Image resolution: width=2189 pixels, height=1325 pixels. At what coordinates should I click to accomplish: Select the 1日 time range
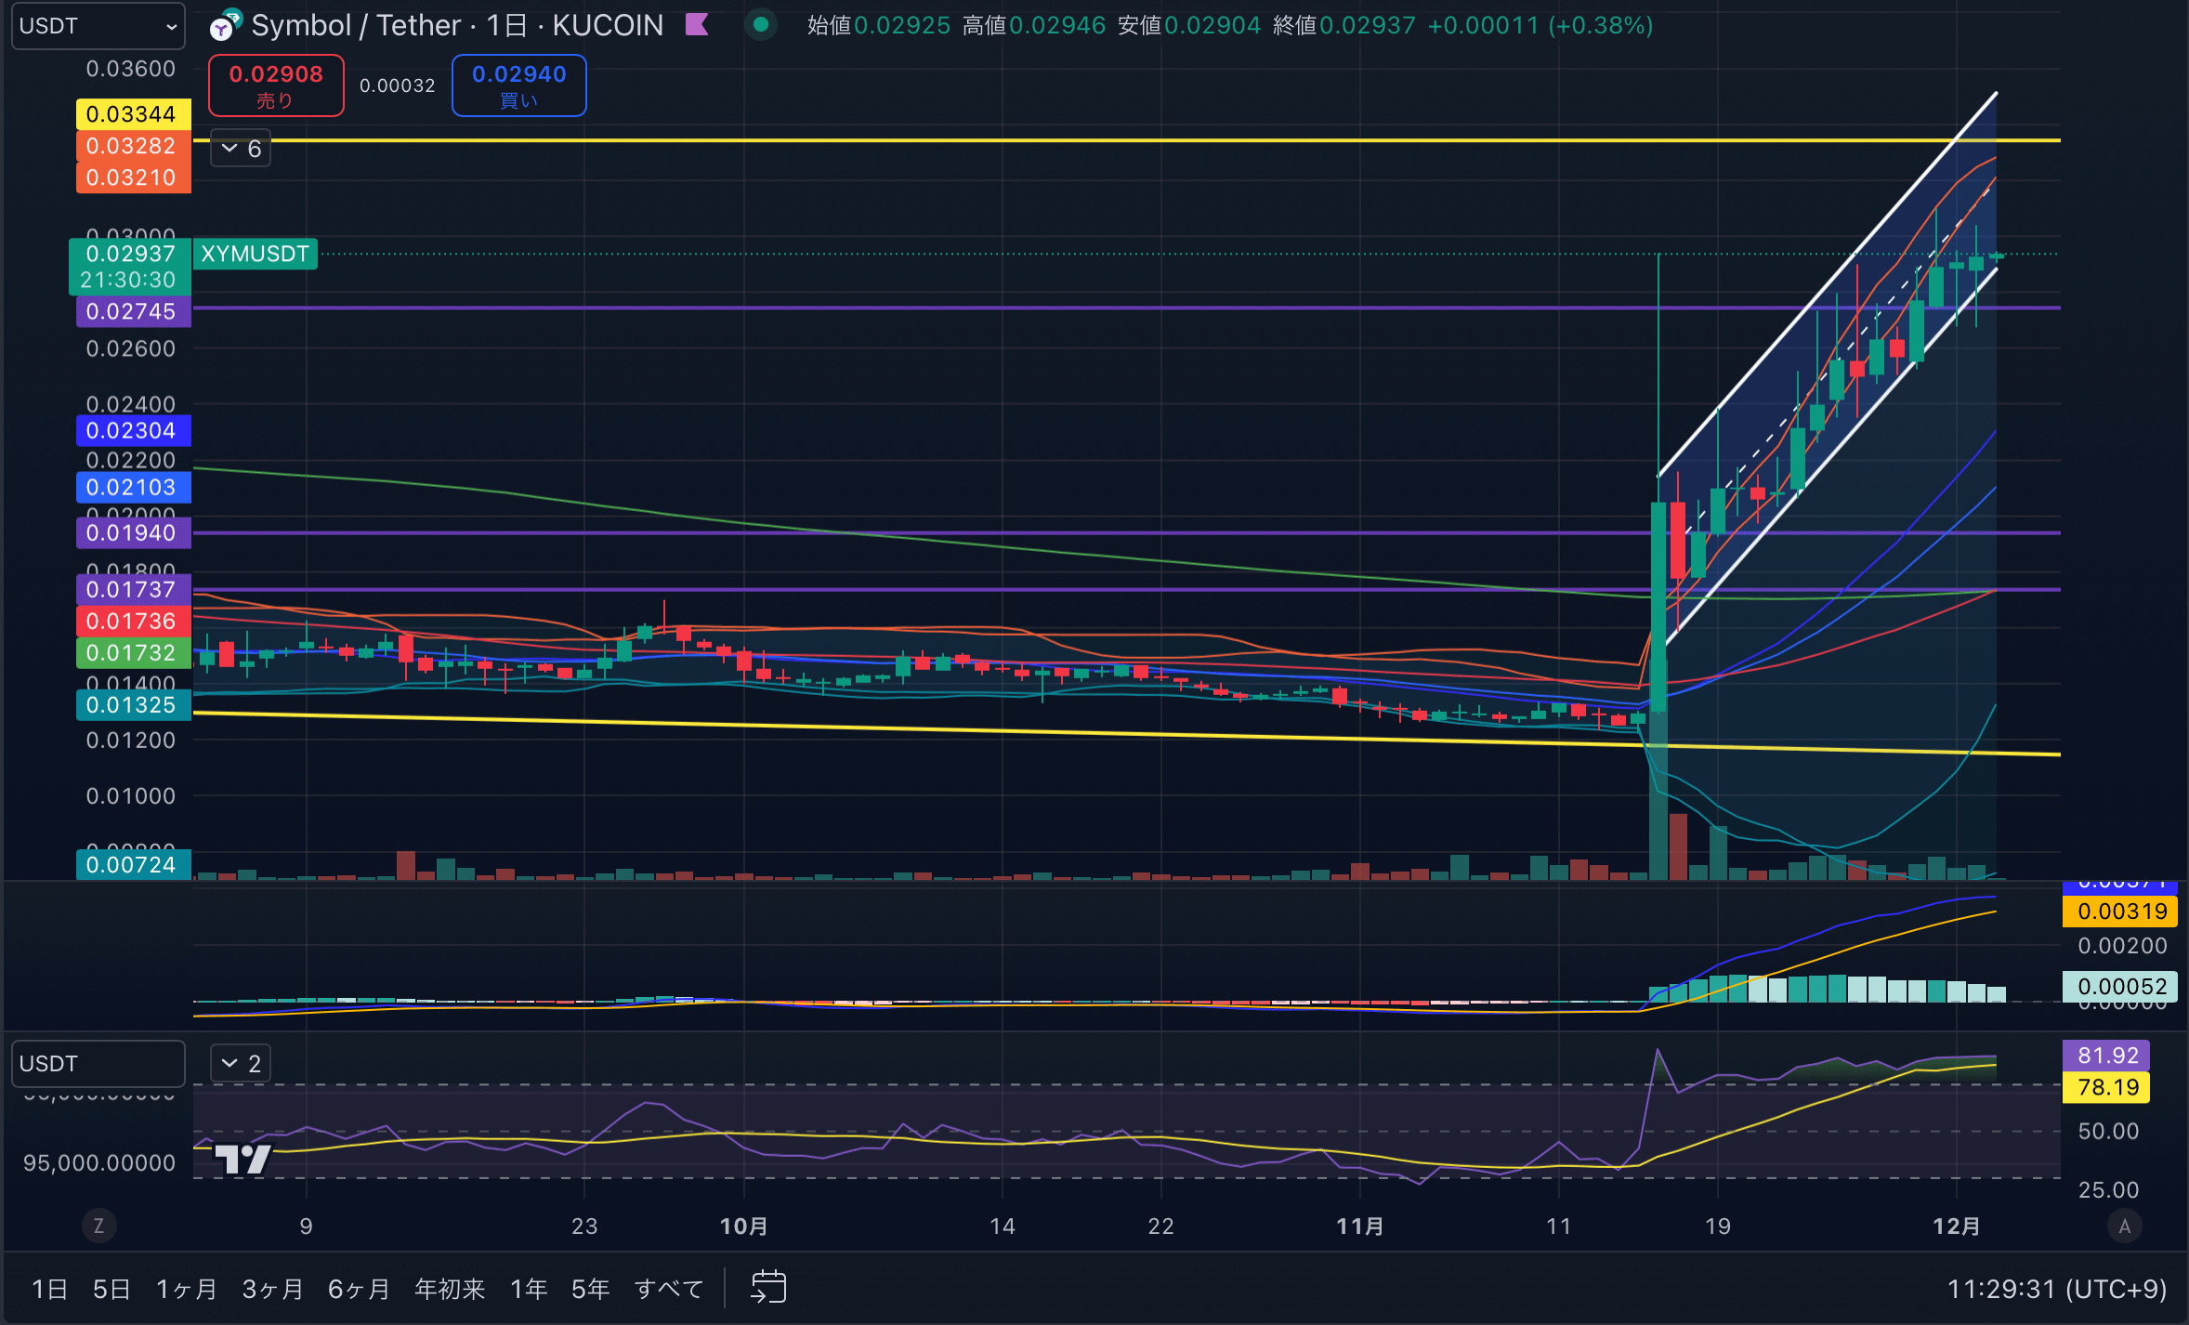(x=49, y=1289)
